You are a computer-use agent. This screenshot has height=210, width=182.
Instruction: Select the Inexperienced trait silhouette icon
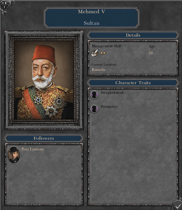[94, 95]
